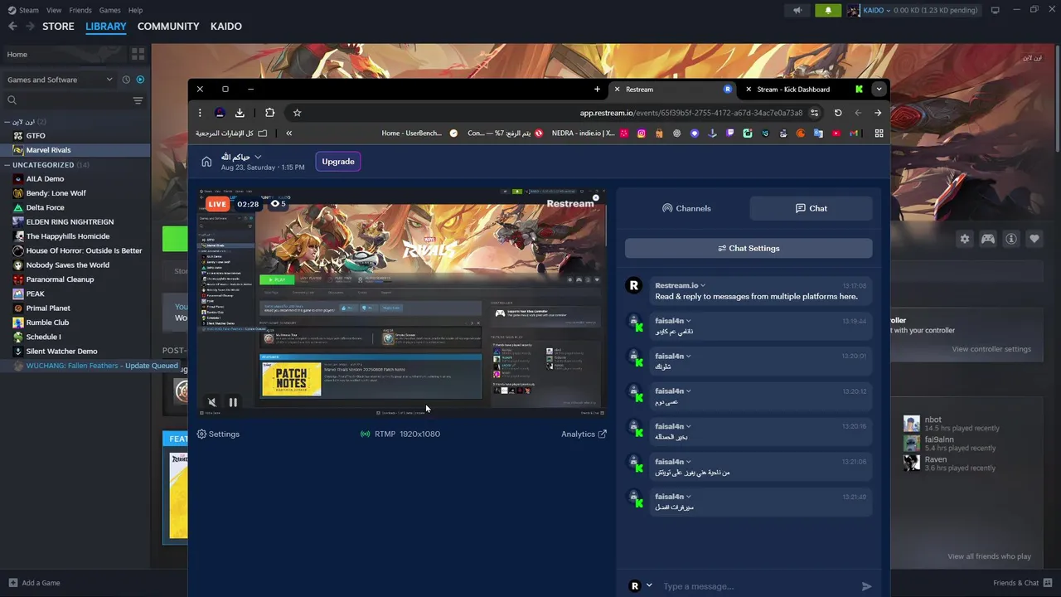Open Marvel Rivals controller icon in Steam
1061x597 pixels.
988,239
